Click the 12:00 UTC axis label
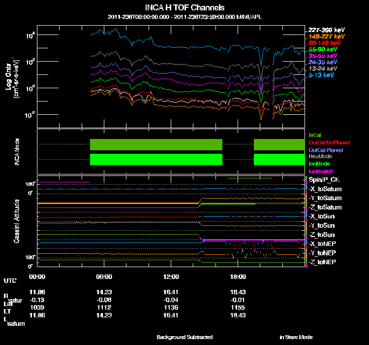The image size is (369, 345). point(171,276)
